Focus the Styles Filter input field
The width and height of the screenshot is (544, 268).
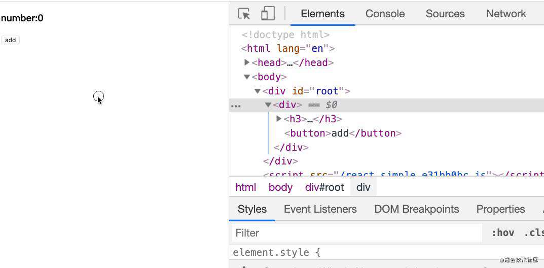357,232
